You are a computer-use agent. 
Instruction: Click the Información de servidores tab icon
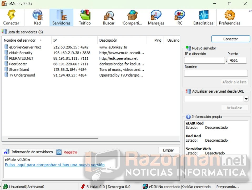(7, 152)
